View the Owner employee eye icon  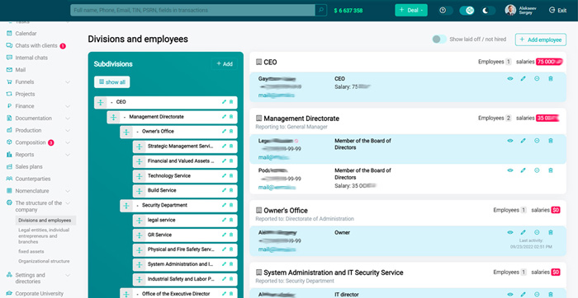pos(510,233)
